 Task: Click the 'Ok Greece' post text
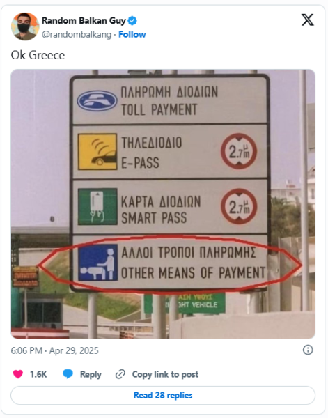pos(38,55)
